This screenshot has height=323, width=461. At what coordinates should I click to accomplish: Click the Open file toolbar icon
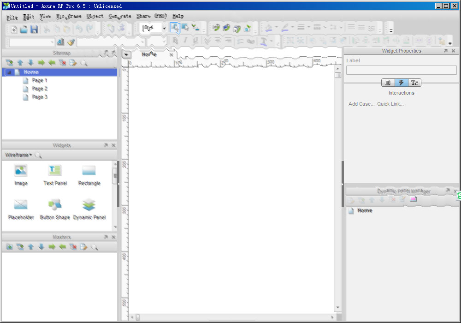click(24, 29)
